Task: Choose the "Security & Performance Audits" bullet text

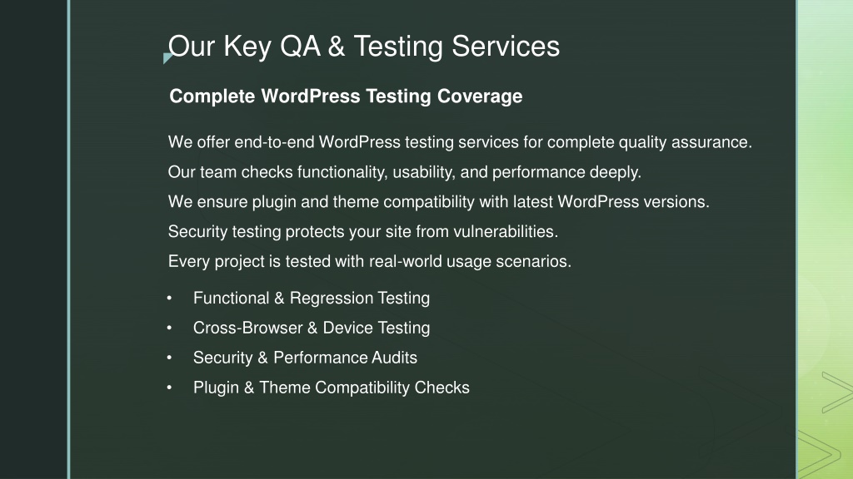Action: 305,358
